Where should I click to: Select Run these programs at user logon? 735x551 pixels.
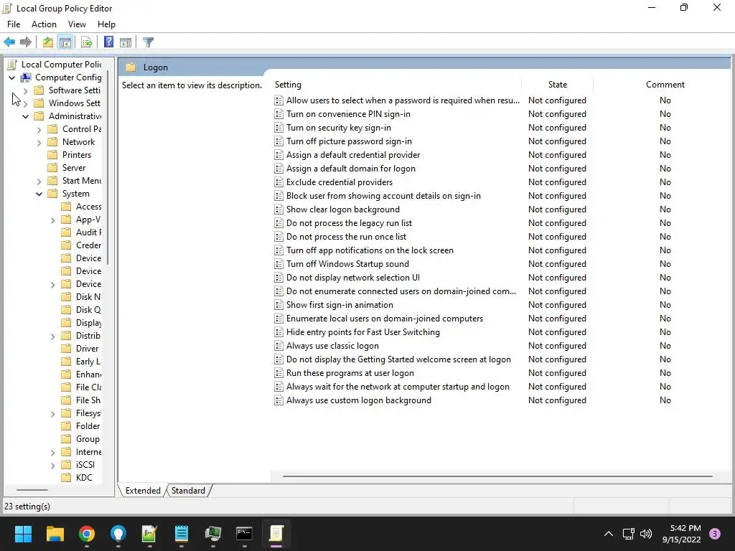[350, 373]
